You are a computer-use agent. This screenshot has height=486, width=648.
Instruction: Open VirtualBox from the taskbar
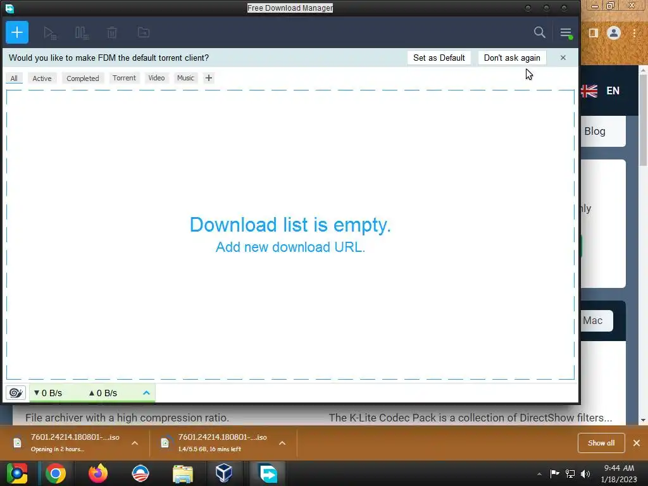(224, 473)
